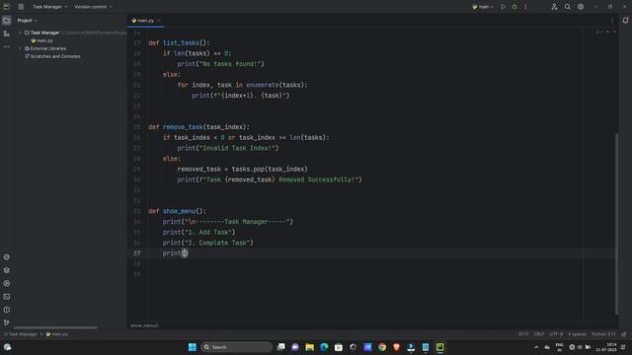Image resolution: width=632 pixels, height=355 pixels.
Task: Open the Git version control tool window
Action: pyautogui.click(x=7, y=322)
